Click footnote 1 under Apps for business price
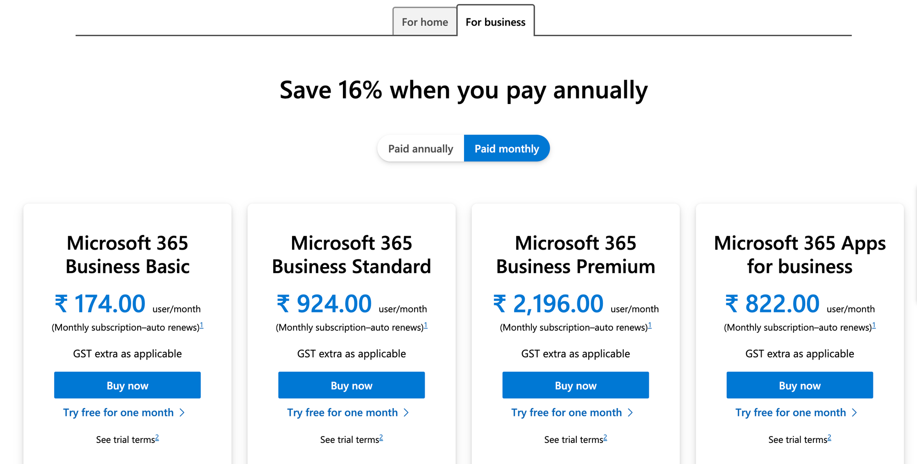The image size is (917, 464). [874, 325]
